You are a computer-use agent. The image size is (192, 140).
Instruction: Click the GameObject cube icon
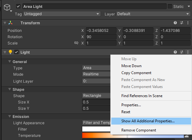tap(7, 7)
